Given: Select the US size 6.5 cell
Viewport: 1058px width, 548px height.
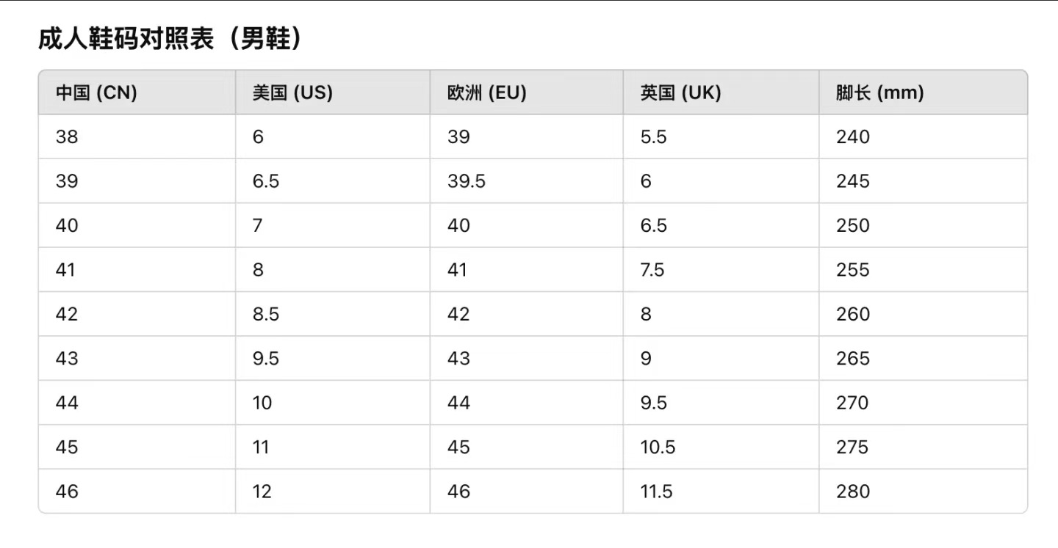Looking at the screenshot, I should click(266, 181).
